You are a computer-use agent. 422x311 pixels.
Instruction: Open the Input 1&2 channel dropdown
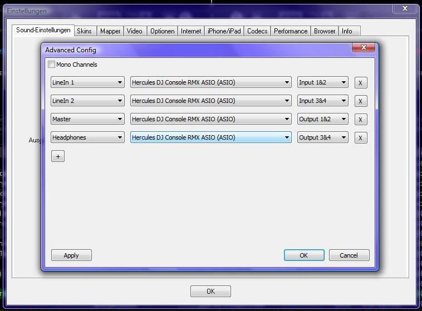(x=323, y=82)
